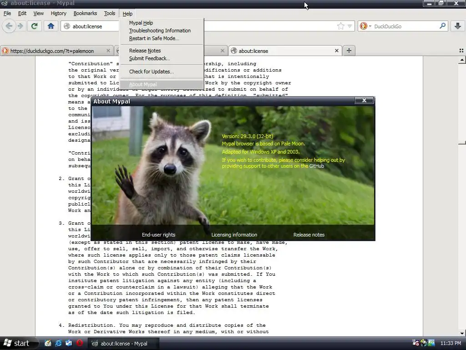The image size is (466, 350).
Task: Click the 11:33 PM taskbar clock
Action: pos(451,343)
